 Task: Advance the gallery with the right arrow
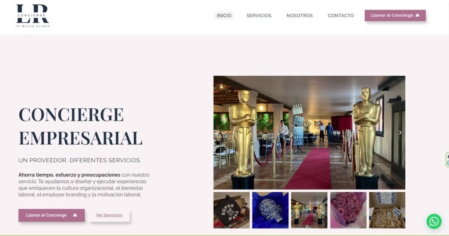pyautogui.click(x=400, y=132)
